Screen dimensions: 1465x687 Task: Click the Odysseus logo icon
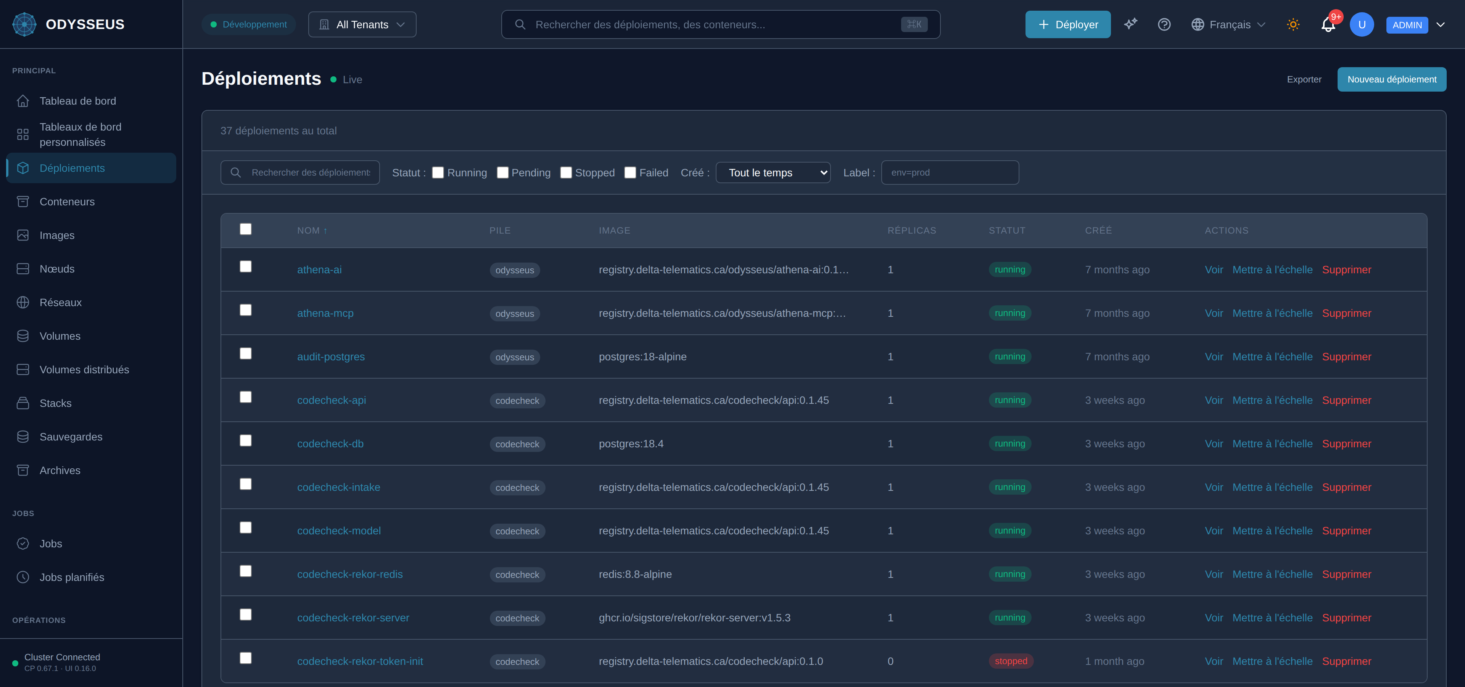tap(24, 24)
